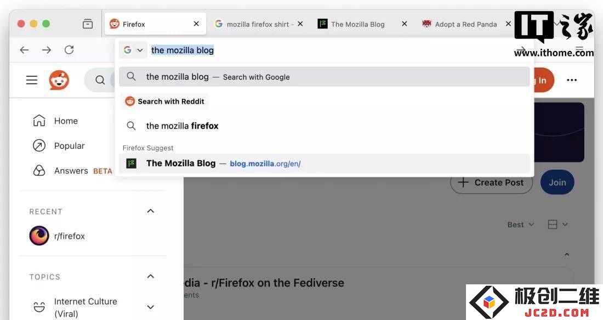Switch to The Mozilla Blog tab
The image size is (603, 320).
357,24
